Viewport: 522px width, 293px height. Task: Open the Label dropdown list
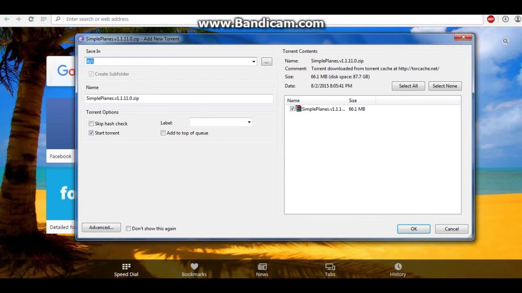pos(249,122)
